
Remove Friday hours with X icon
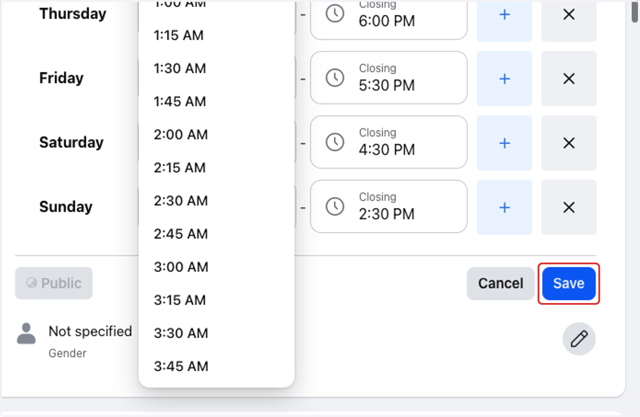coord(569,79)
